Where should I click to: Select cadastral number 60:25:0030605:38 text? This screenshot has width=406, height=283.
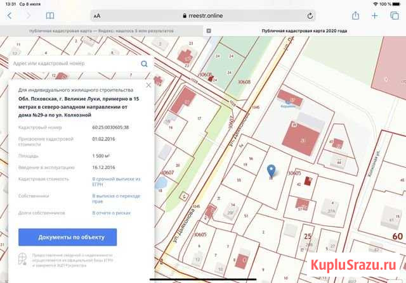110,127
